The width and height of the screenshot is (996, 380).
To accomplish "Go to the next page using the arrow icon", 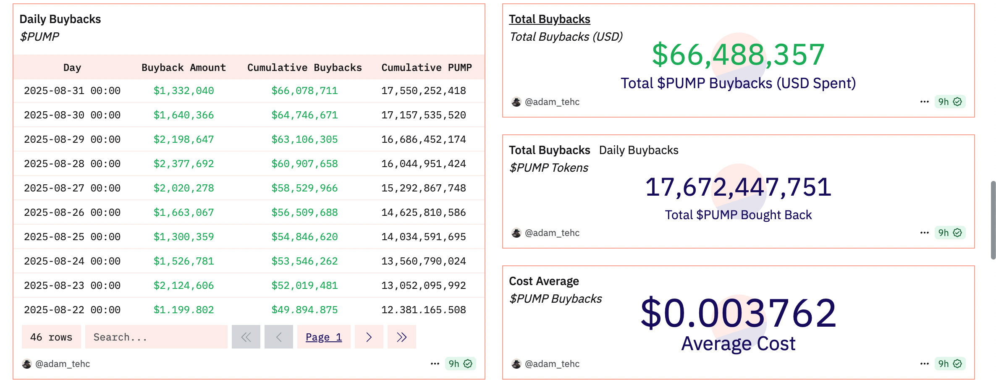I will point(369,337).
